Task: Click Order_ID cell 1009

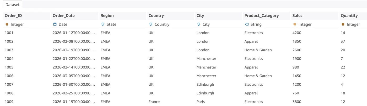Action: [9, 102]
